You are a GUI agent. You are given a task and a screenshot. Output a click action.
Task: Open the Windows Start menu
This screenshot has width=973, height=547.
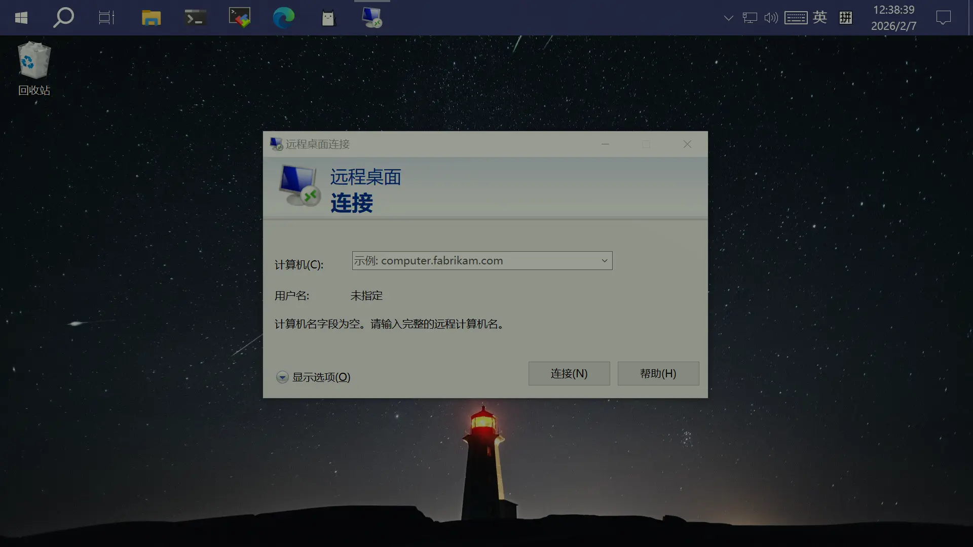click(20, 17)
